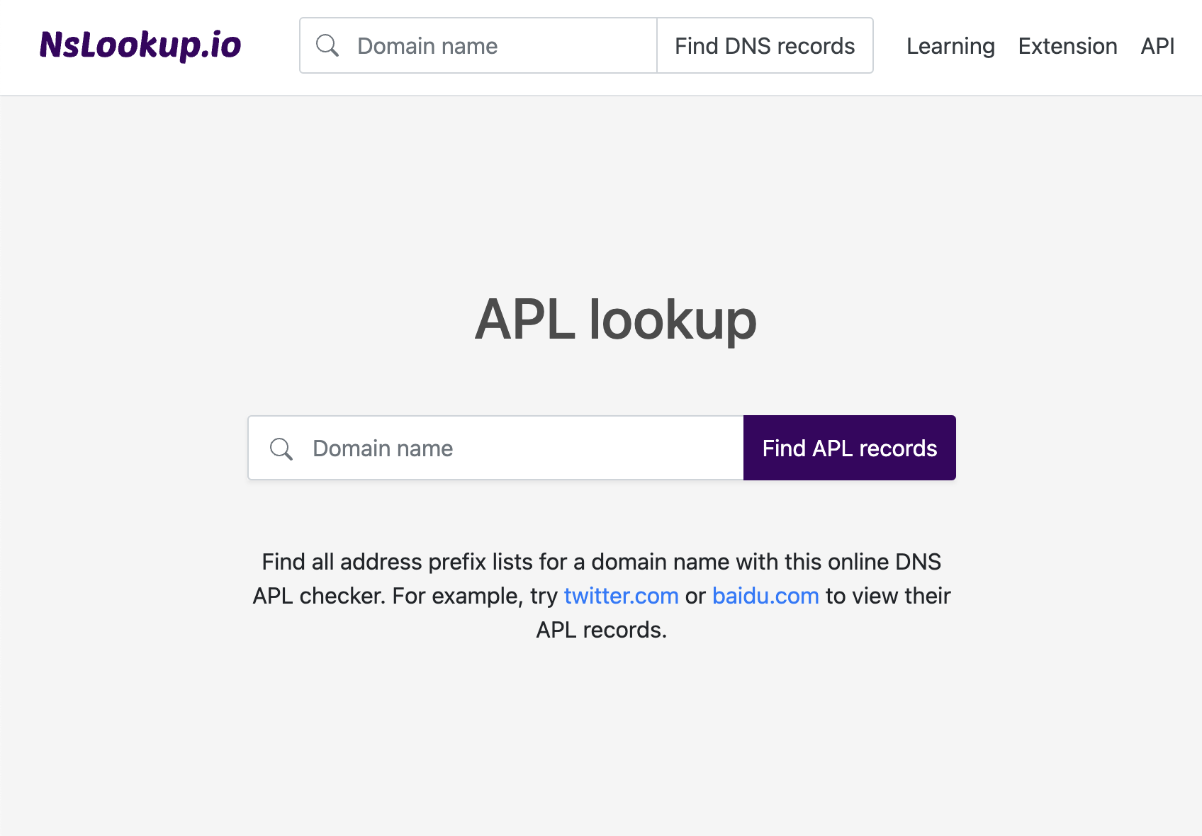Open the Extension page
Image resolution: width=1202 pixels, height=836 pixels.
1067,46
